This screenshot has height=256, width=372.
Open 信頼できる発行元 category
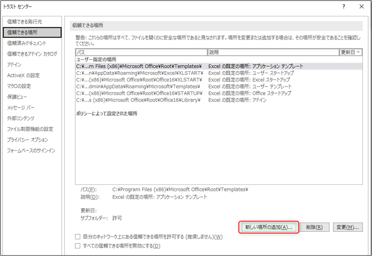[x=24, y=22]
